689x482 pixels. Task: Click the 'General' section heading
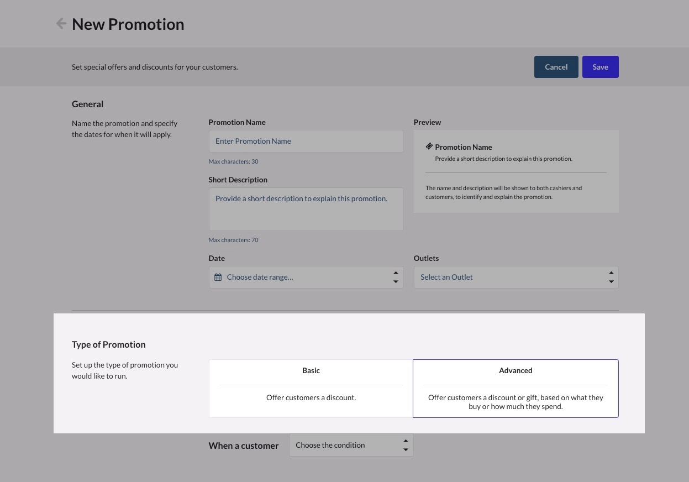87,104
